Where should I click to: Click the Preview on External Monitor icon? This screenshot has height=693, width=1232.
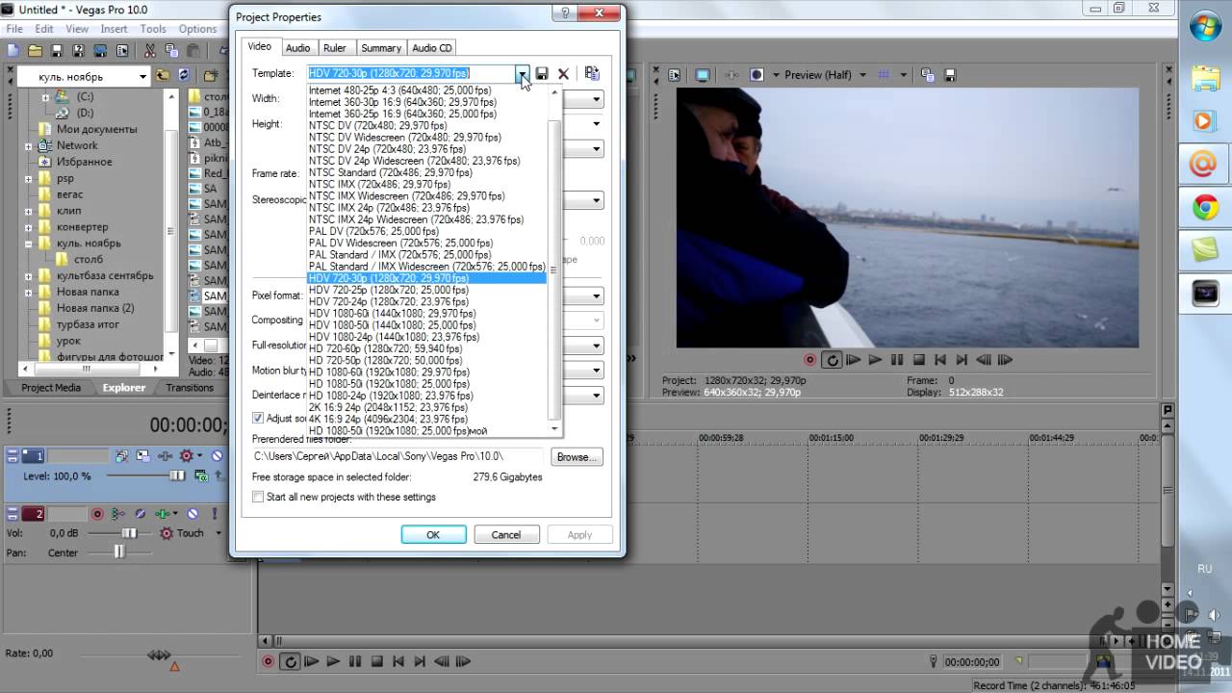703,75
